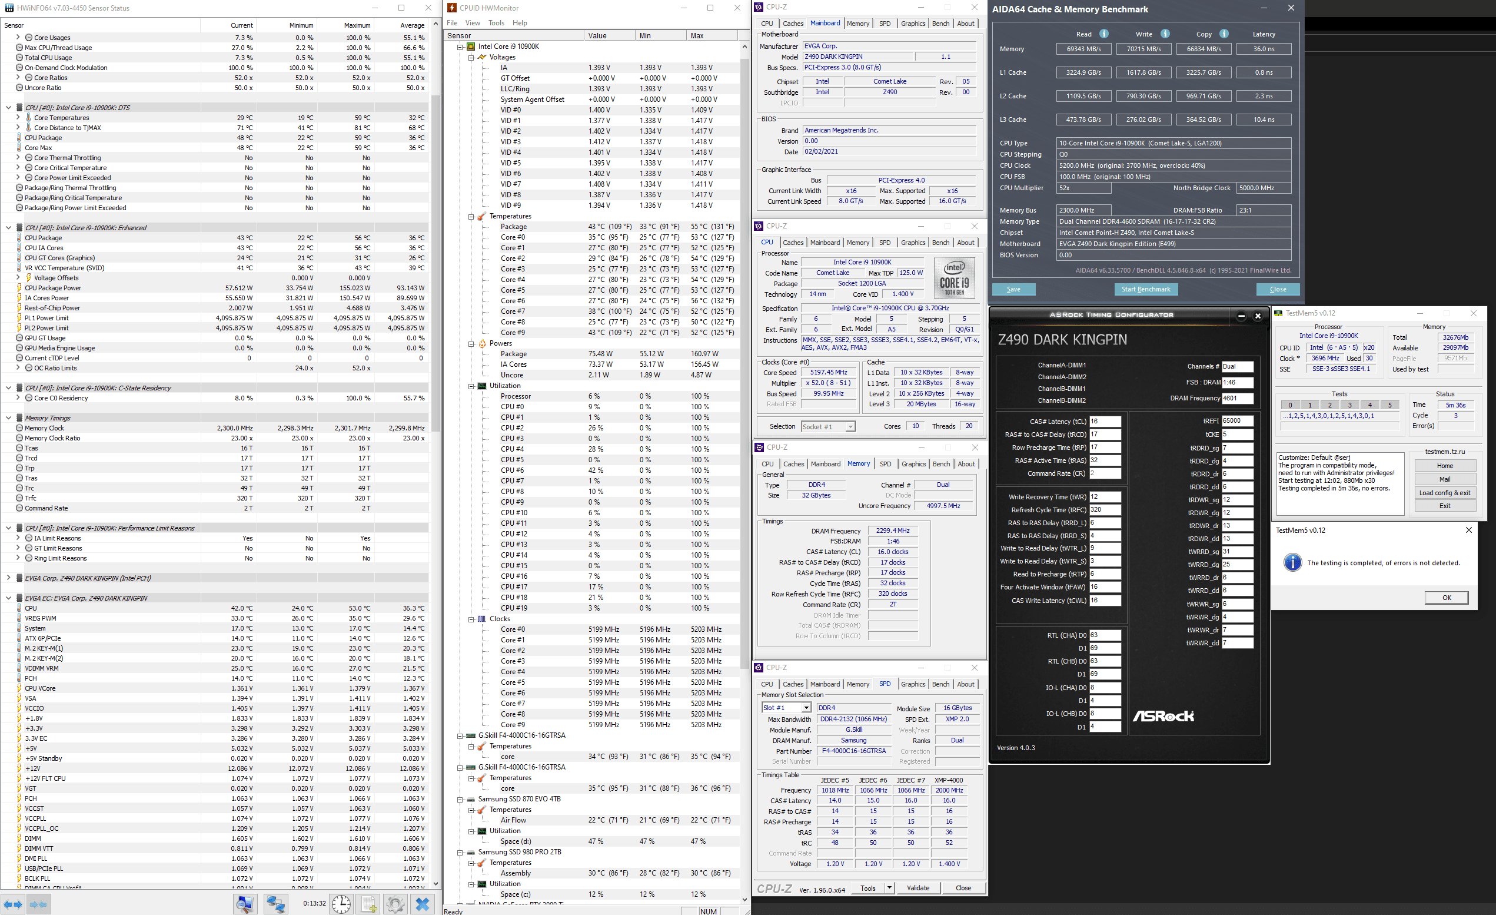
Task: Toggle TestMem5 test 0 box
Action: click(x=1290, y=405)
